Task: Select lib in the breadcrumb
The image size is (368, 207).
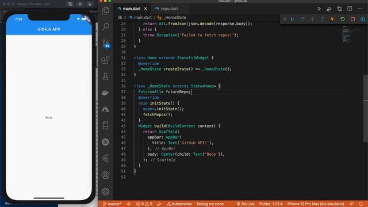Action: [x=120, y=17]
